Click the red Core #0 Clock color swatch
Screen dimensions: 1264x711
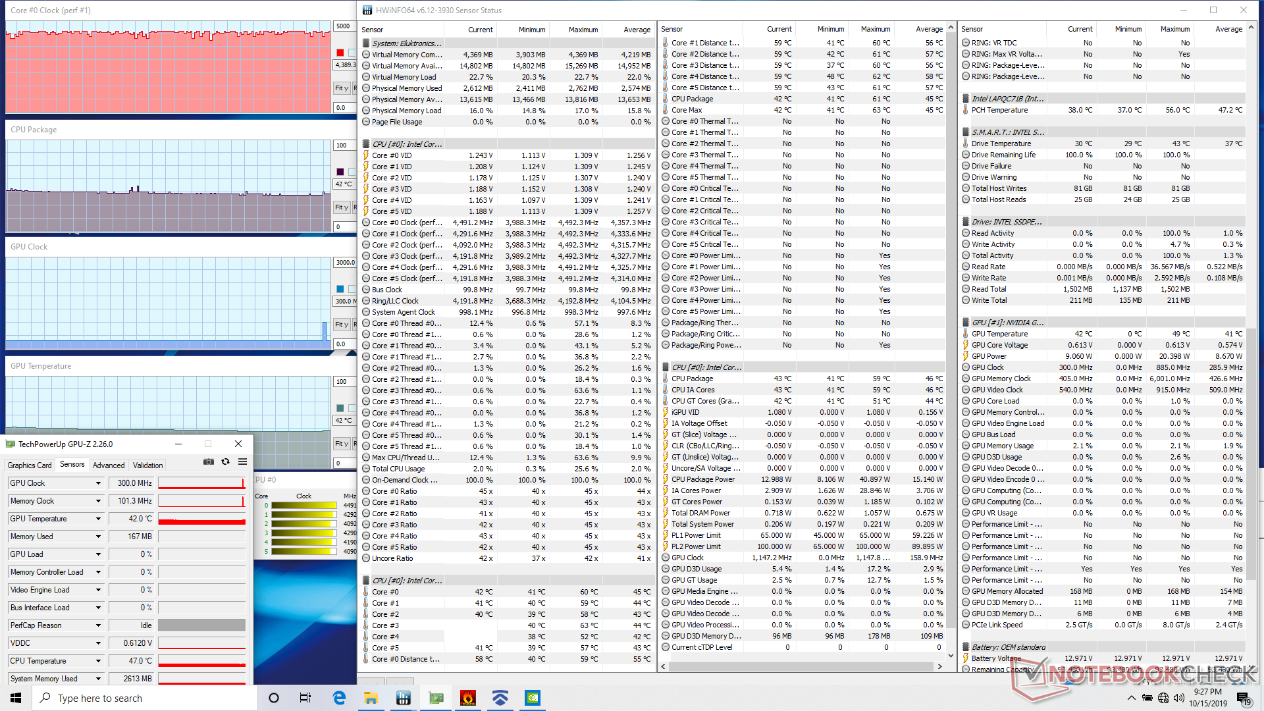(340, 53)
